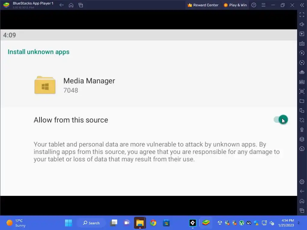Click the Install APK sidebar icon

pyautogui.click(x=302, y=82)
